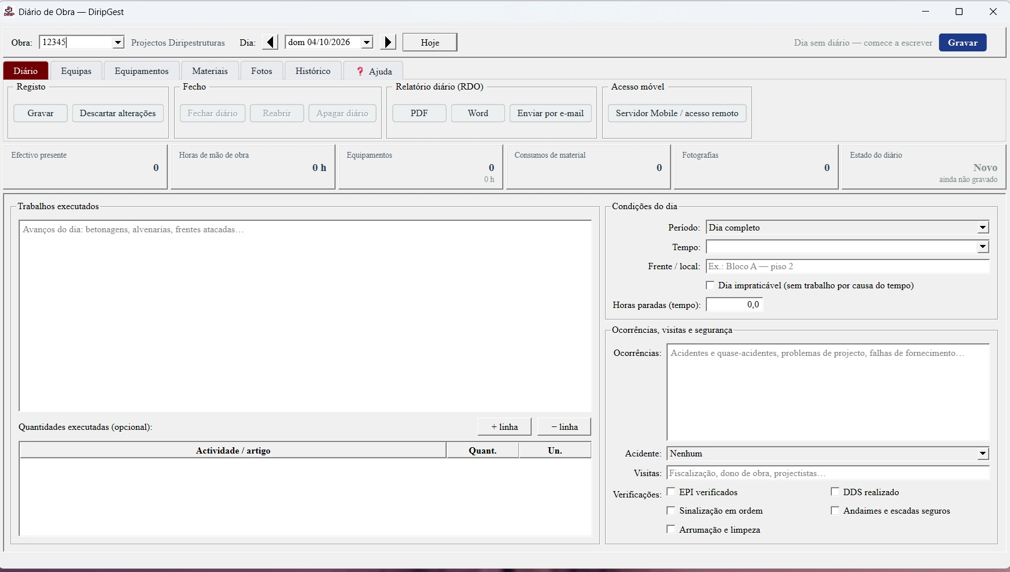Switch to the Materiais tab

[210, 71]
